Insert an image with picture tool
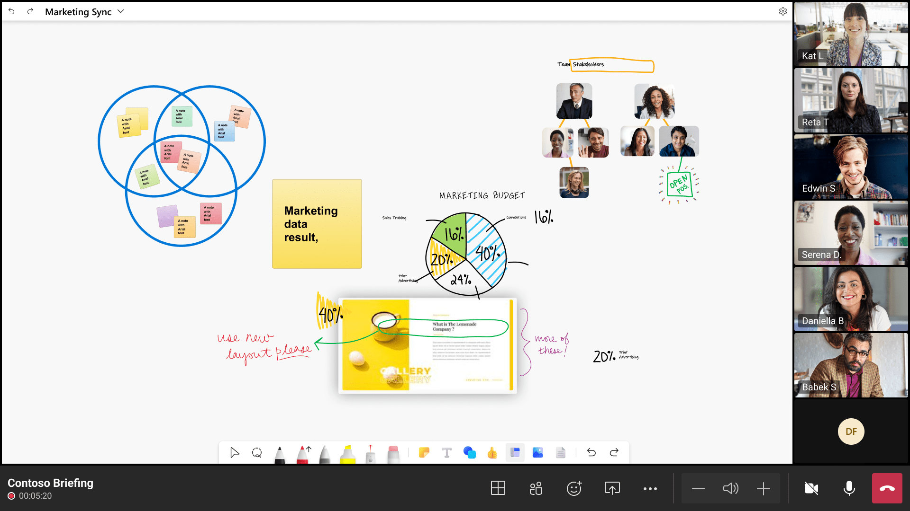The width and height of the screenshot is (910, 511). click(x=537, y=453)
